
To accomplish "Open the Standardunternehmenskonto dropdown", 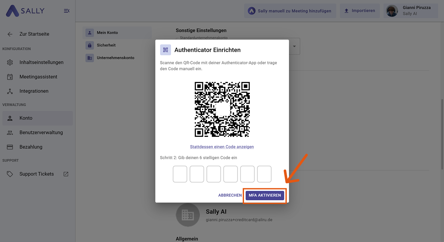I will click(294, 46).
